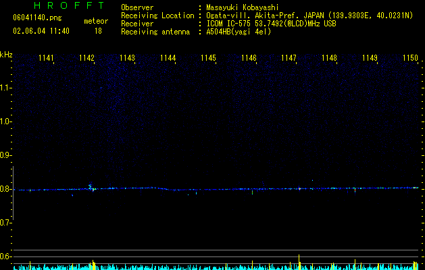The image size is (425, 270).
Task: Click the 1.1 frequency axis label
Action: [x=6, y=88]
